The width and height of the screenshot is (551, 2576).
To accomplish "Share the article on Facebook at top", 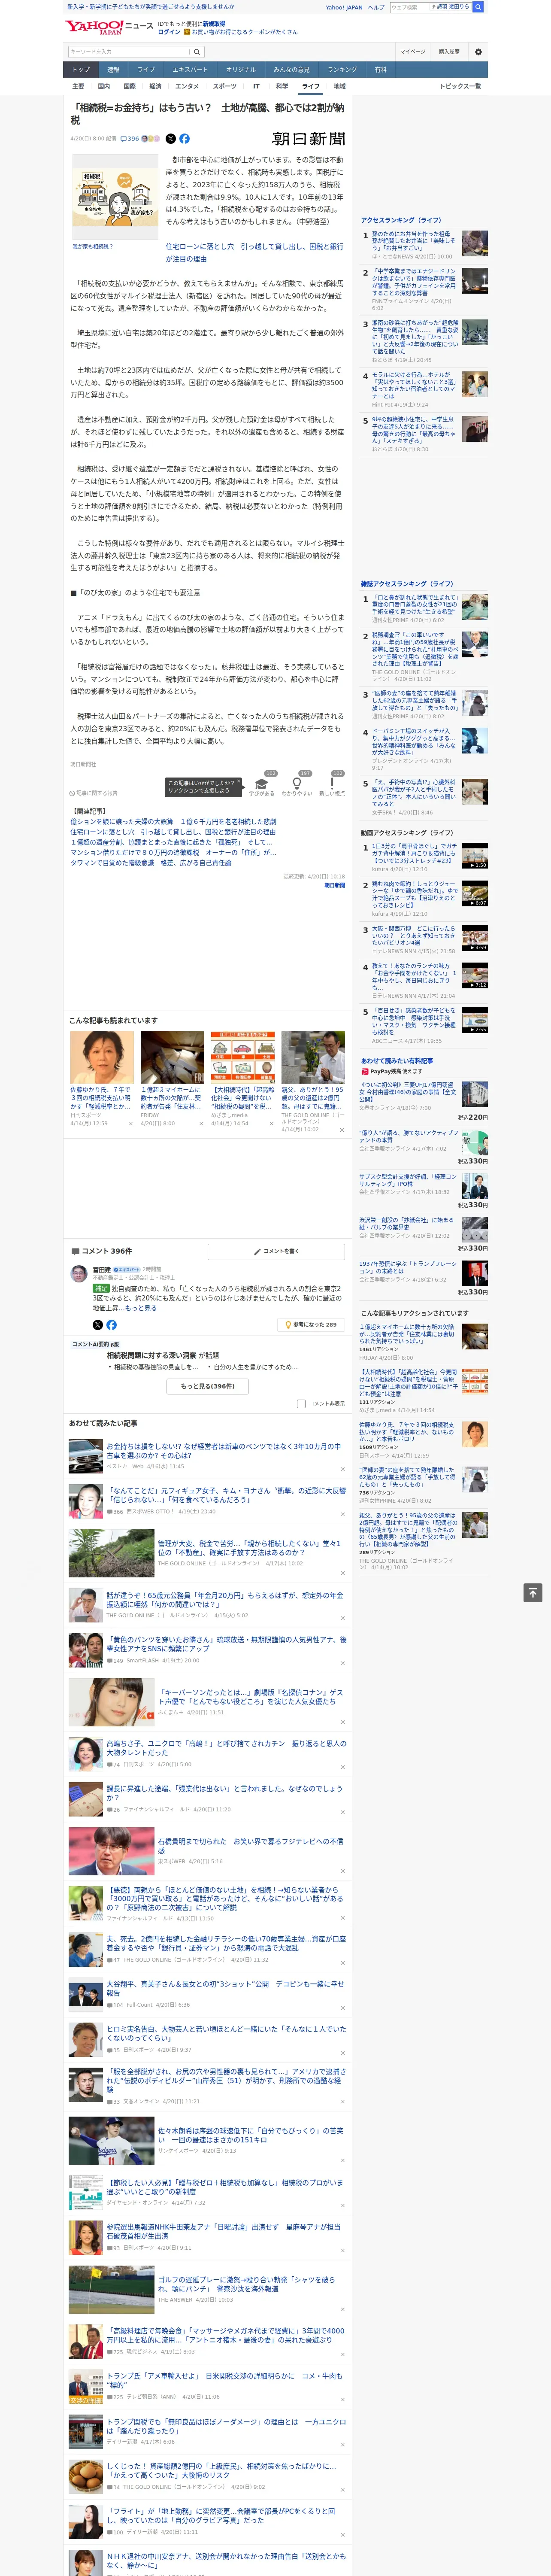I will click(x=184, y=139).
